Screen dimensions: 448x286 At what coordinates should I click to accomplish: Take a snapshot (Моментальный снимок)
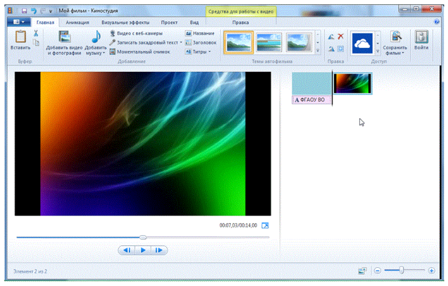(x=140, y=52)
